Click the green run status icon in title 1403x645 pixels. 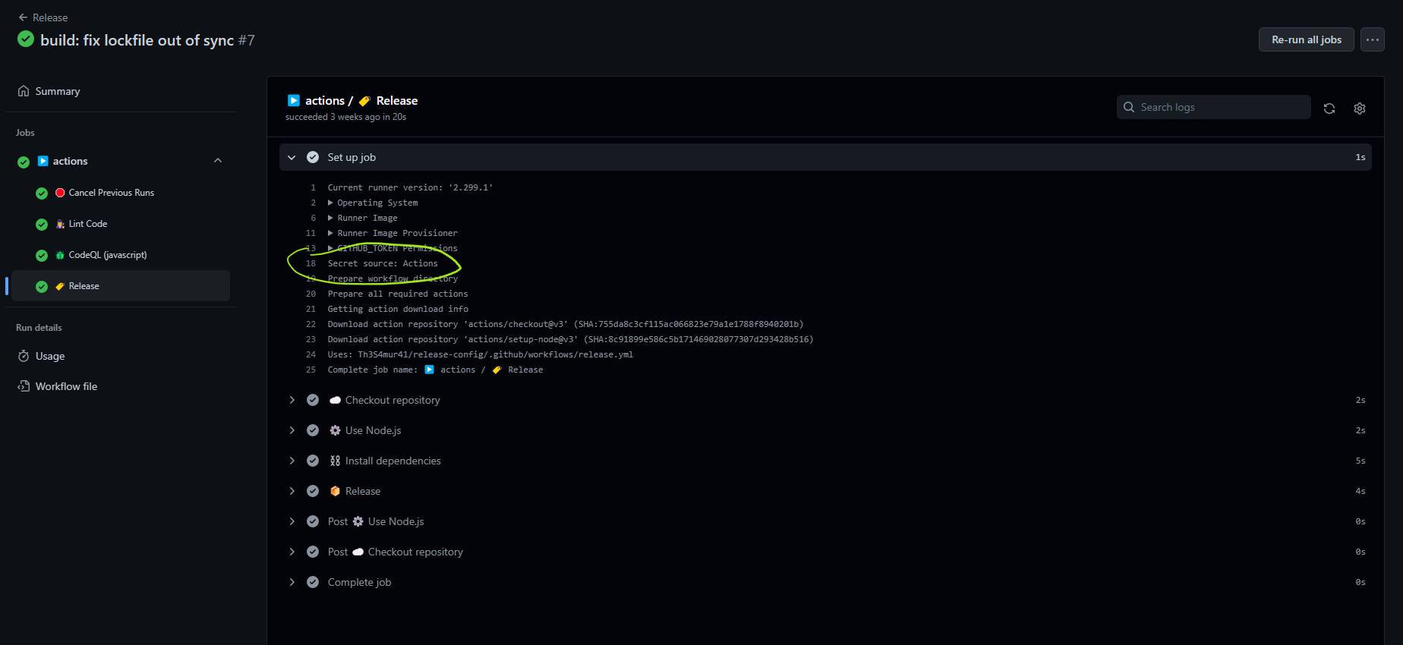point(26,39)
